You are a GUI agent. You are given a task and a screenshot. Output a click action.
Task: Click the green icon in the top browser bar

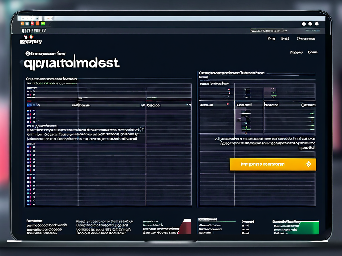tap(43, 23)
